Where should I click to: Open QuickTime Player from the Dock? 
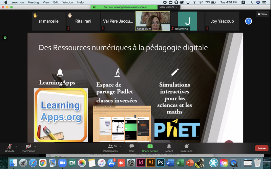[234, 163]
